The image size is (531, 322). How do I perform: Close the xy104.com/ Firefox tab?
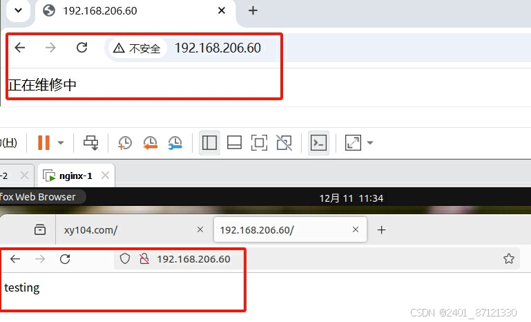click(200, 229)
